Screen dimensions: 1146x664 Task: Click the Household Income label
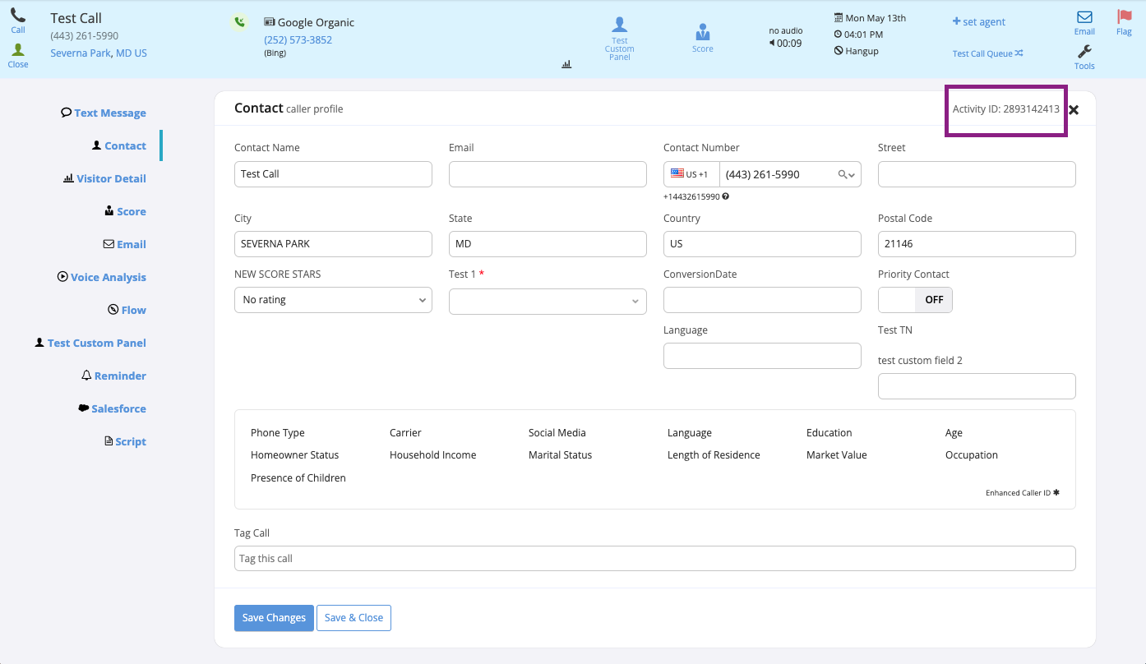point(432,455)
